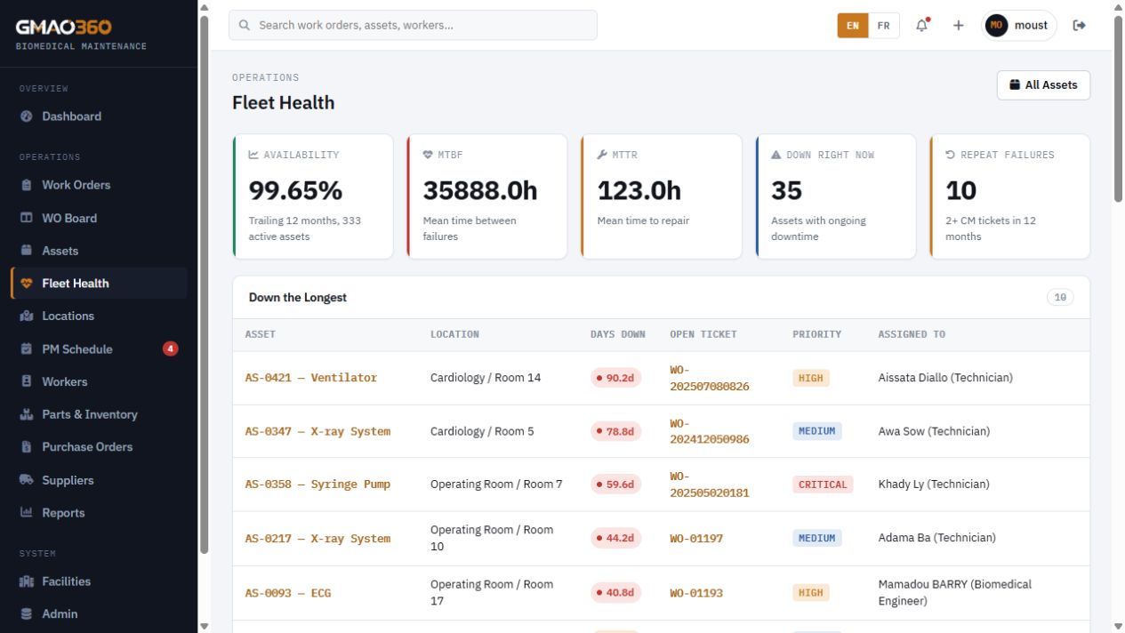Open the Parts & Inventory sidebar icon
The image size is (1125, 633).
(x=26, y=414)
